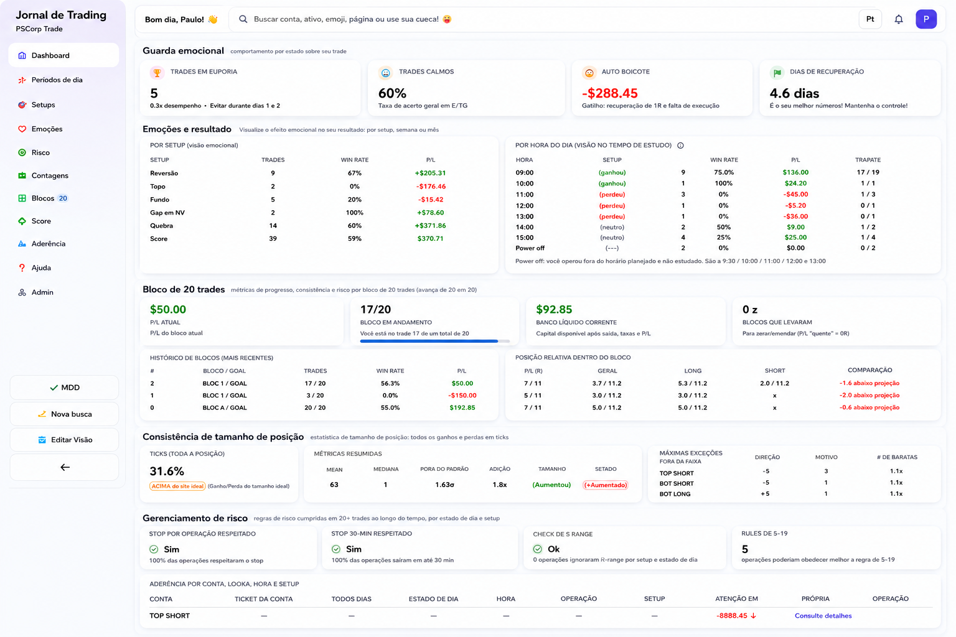Click the Risco target icon
The image size is (956, 637).
tap(22, 152)
